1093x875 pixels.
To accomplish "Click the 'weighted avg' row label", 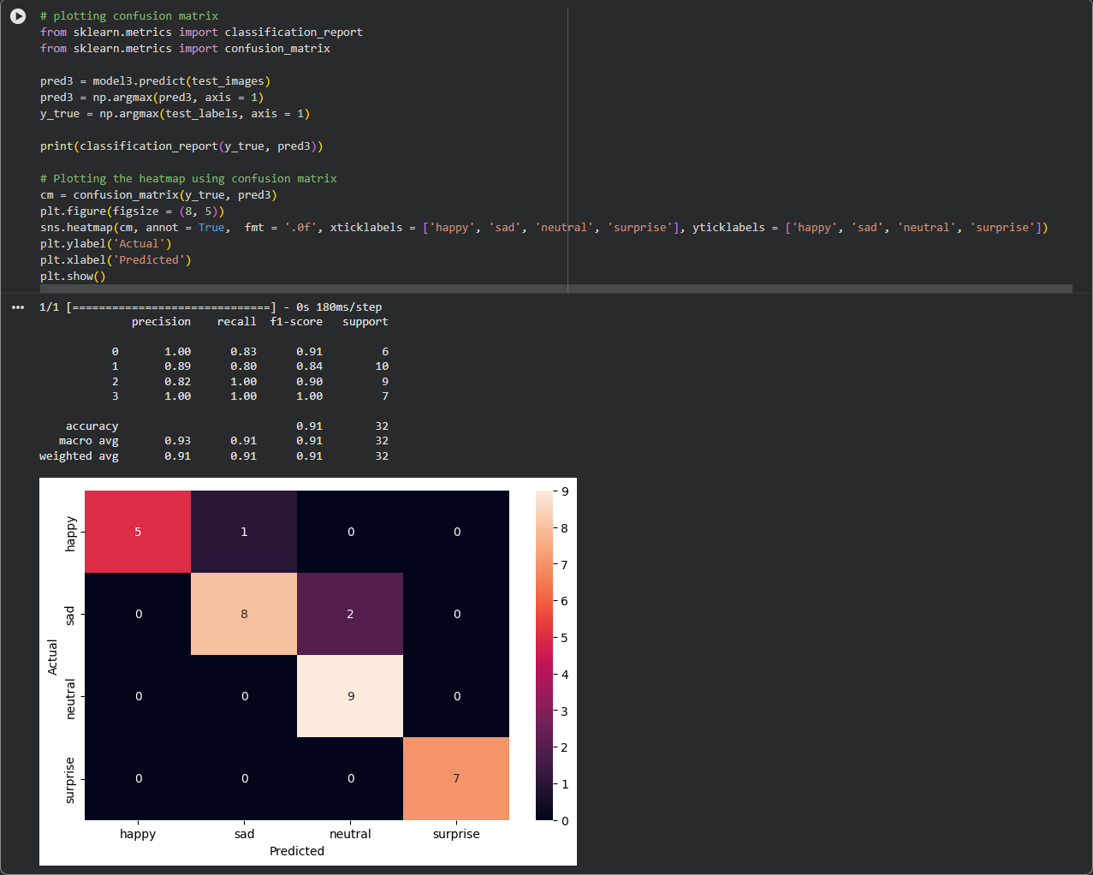I will click(x=79, y=456).
